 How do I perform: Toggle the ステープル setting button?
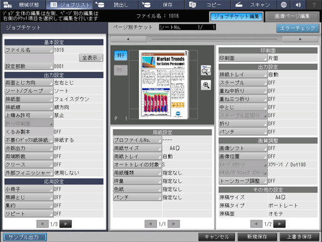point(243,82)
